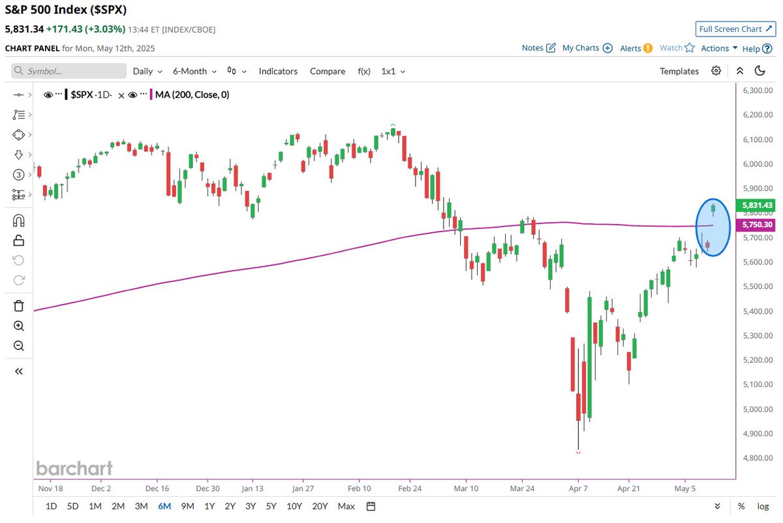Collapse the chart header with double chevron up
The image size is (783, 523).
tap(739, 71)
